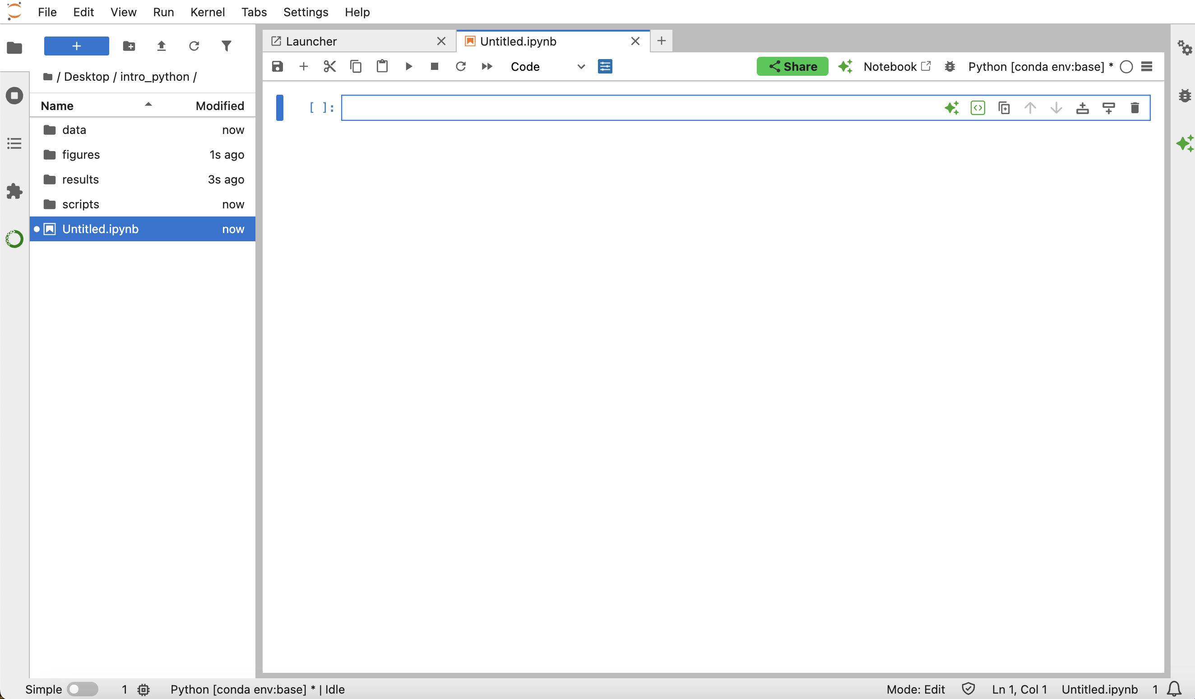Click the upload files icon
Screen dimensions: 1195x699
tap(161, 46)
